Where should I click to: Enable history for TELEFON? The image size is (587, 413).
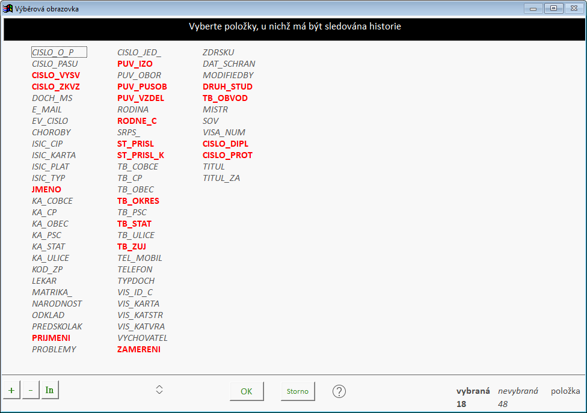(135, 269)
